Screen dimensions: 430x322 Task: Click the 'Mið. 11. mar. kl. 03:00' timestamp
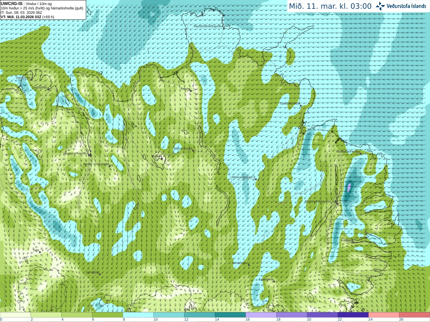330,6
